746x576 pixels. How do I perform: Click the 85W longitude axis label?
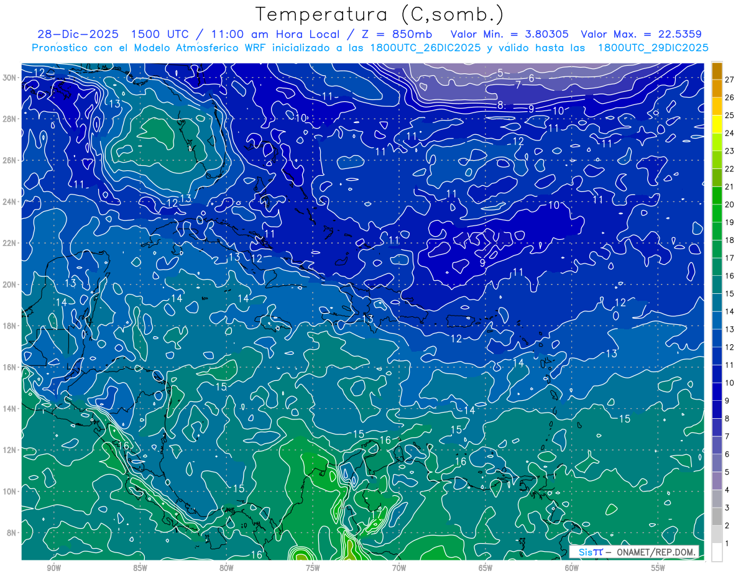tap(140, 568)
